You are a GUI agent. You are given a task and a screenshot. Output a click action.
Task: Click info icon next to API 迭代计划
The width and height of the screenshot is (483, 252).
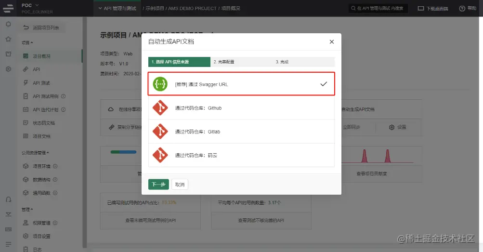[x=63, y=109]
